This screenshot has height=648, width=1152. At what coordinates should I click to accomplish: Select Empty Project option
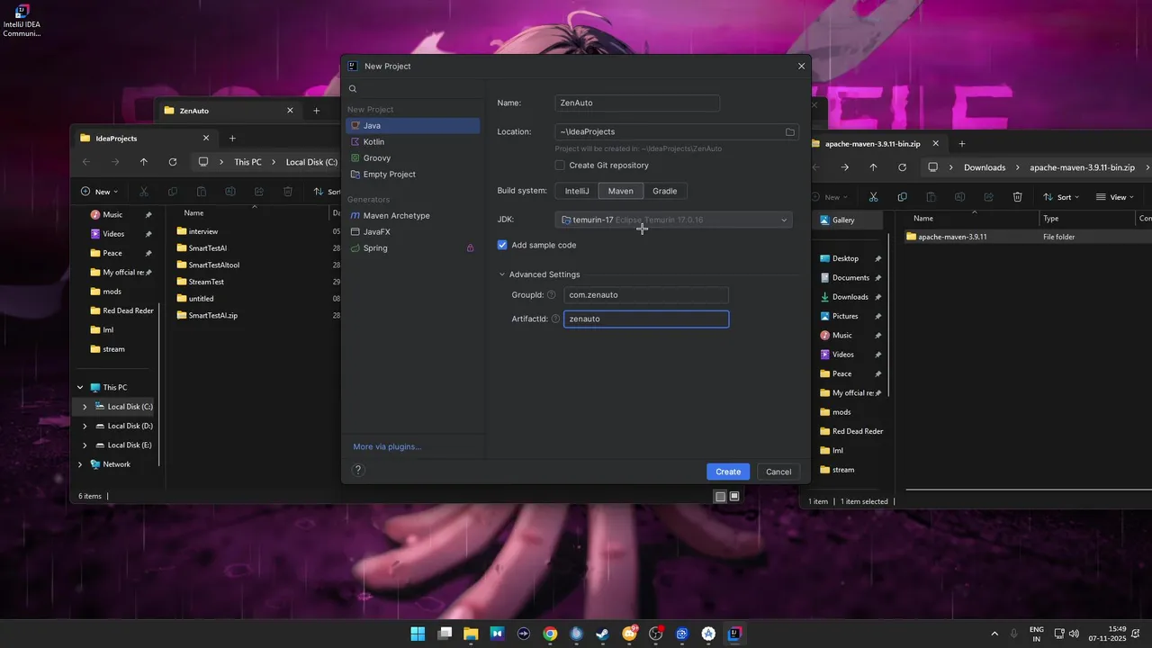click(412, 175)
